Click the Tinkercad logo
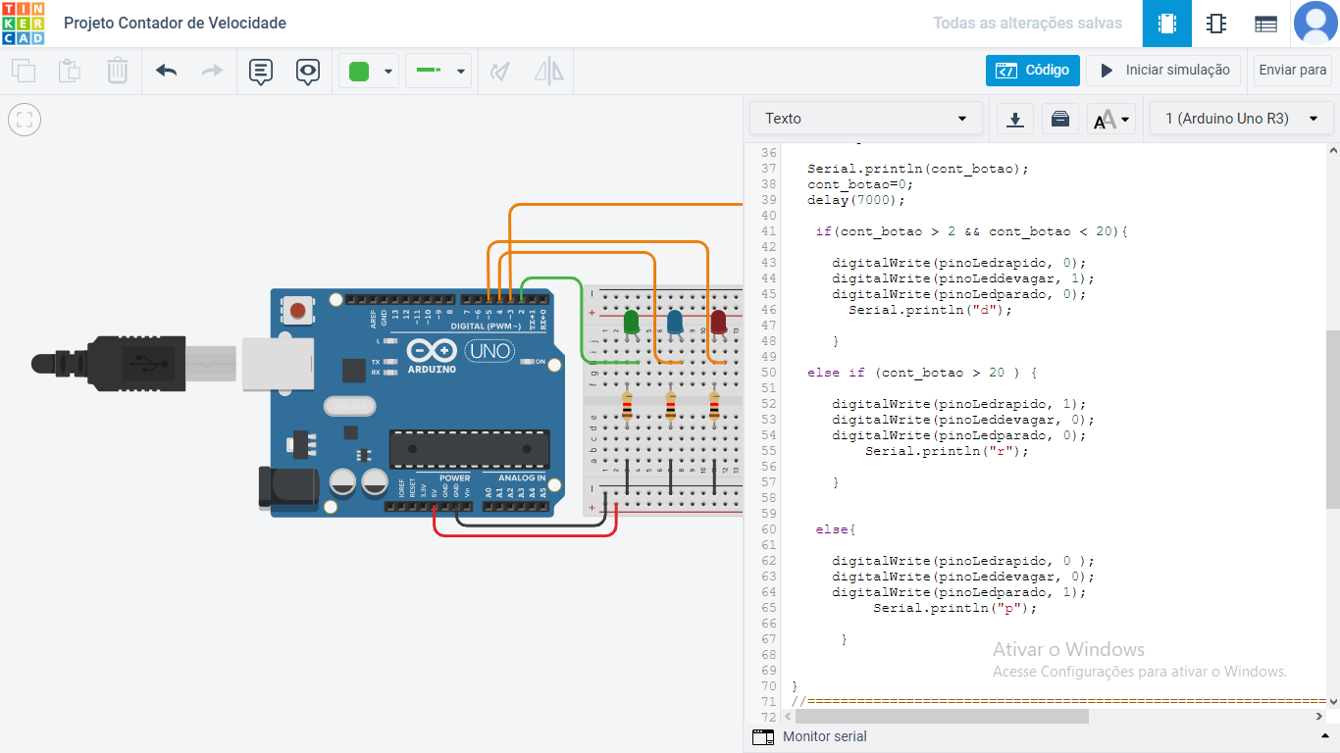Viewport: 1340px width, 753px height. (23, 24)
